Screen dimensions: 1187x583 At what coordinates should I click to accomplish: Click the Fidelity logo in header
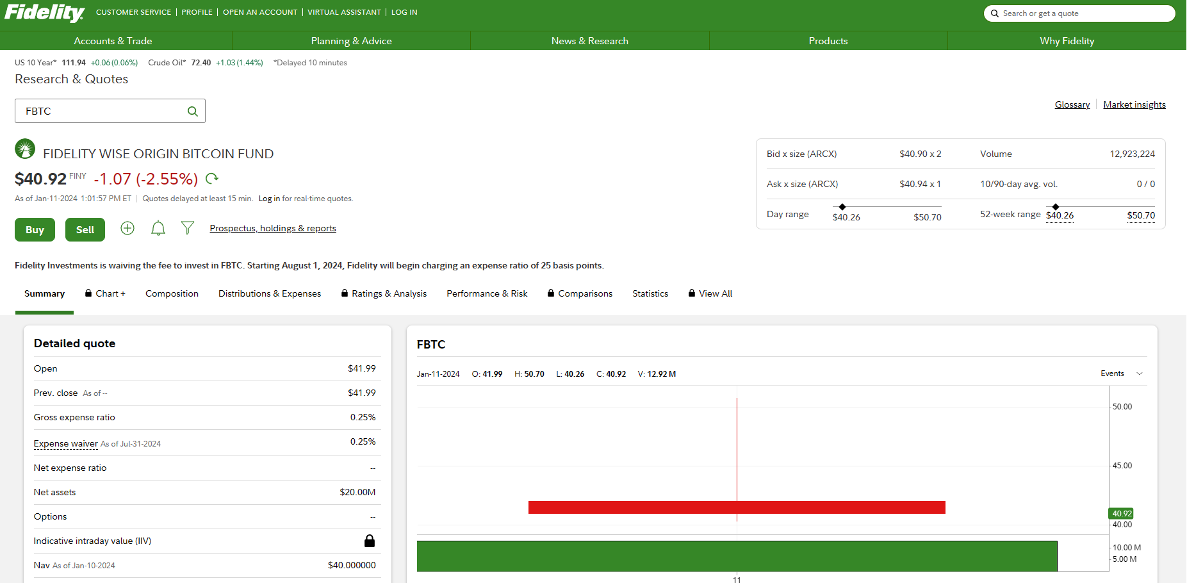tap(44, 13)
